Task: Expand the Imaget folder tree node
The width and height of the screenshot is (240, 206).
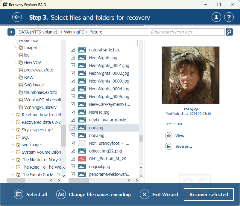Action: coord(16,48)
